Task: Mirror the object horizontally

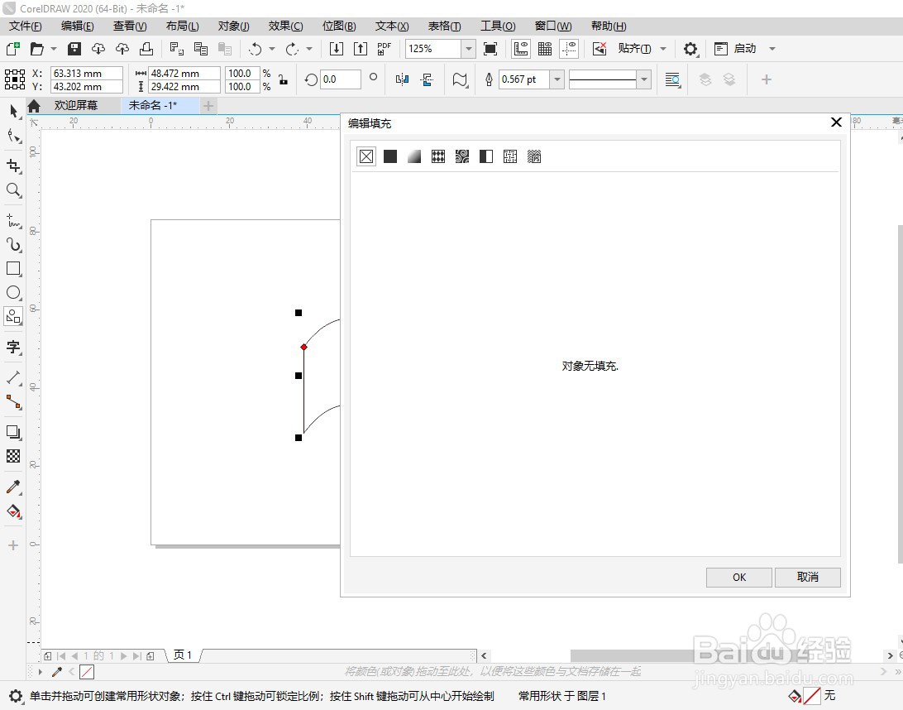Action: point(402,79)
